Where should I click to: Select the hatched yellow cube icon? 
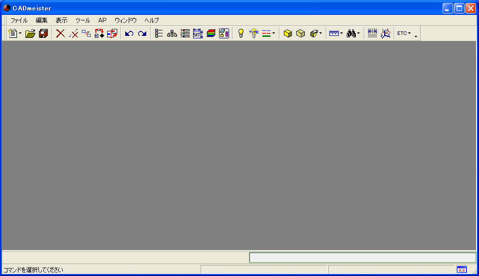300,33
